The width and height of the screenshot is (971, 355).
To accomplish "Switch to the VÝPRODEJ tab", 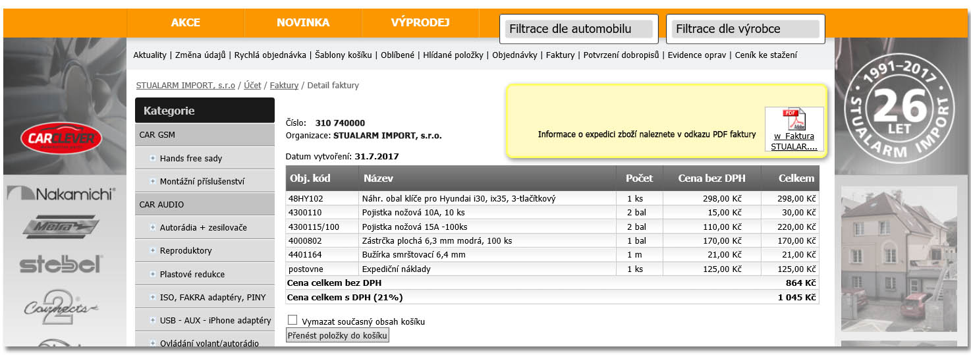I will [x=420, y=22].
